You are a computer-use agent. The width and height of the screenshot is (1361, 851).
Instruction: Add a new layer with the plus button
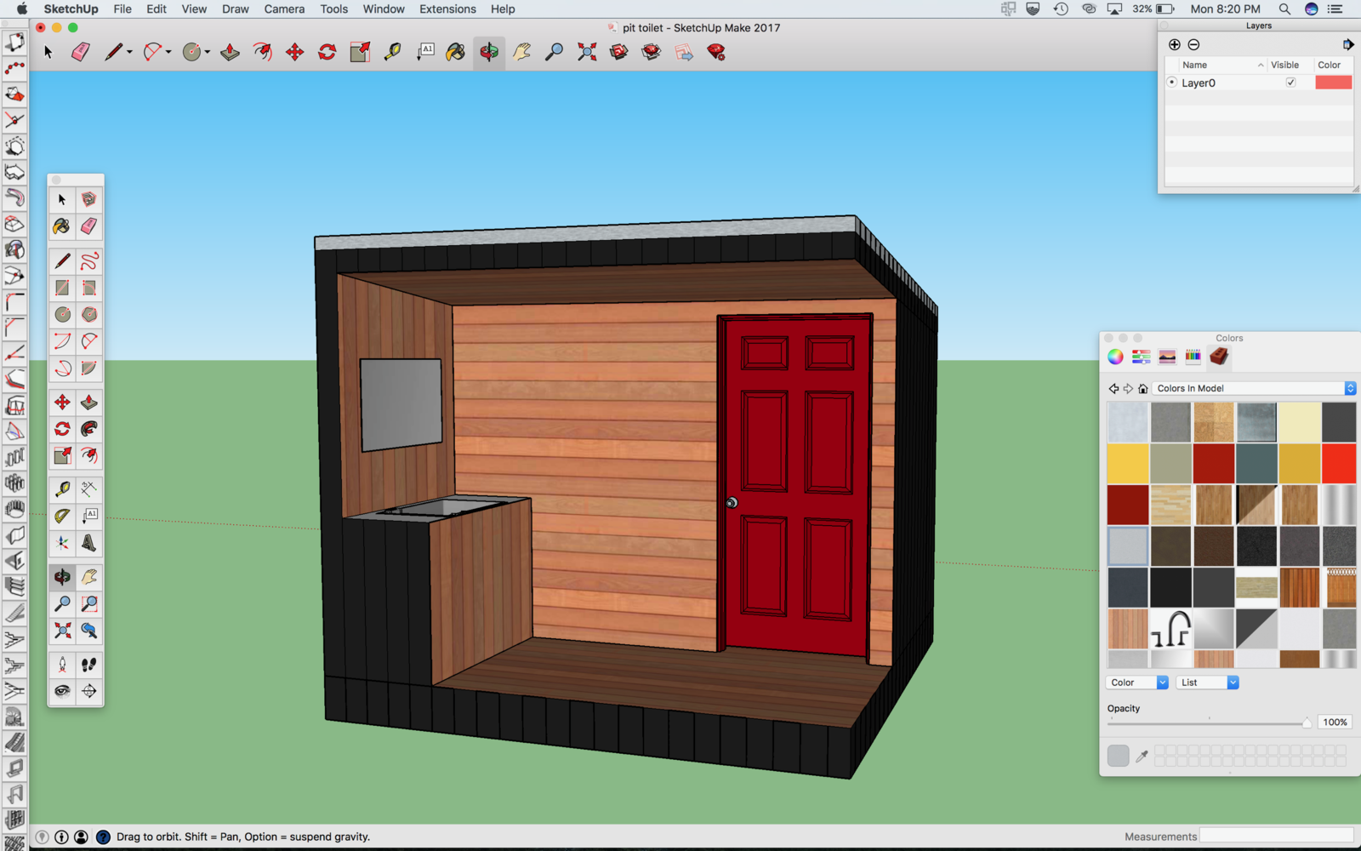1175,43
